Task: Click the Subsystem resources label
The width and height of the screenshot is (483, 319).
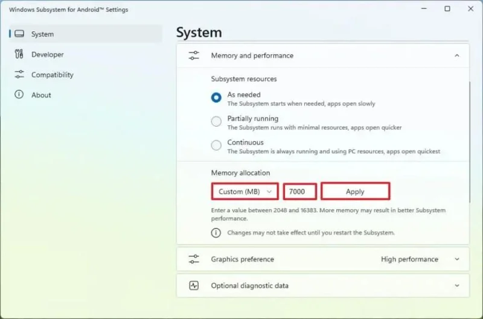Action: [244, 79]
